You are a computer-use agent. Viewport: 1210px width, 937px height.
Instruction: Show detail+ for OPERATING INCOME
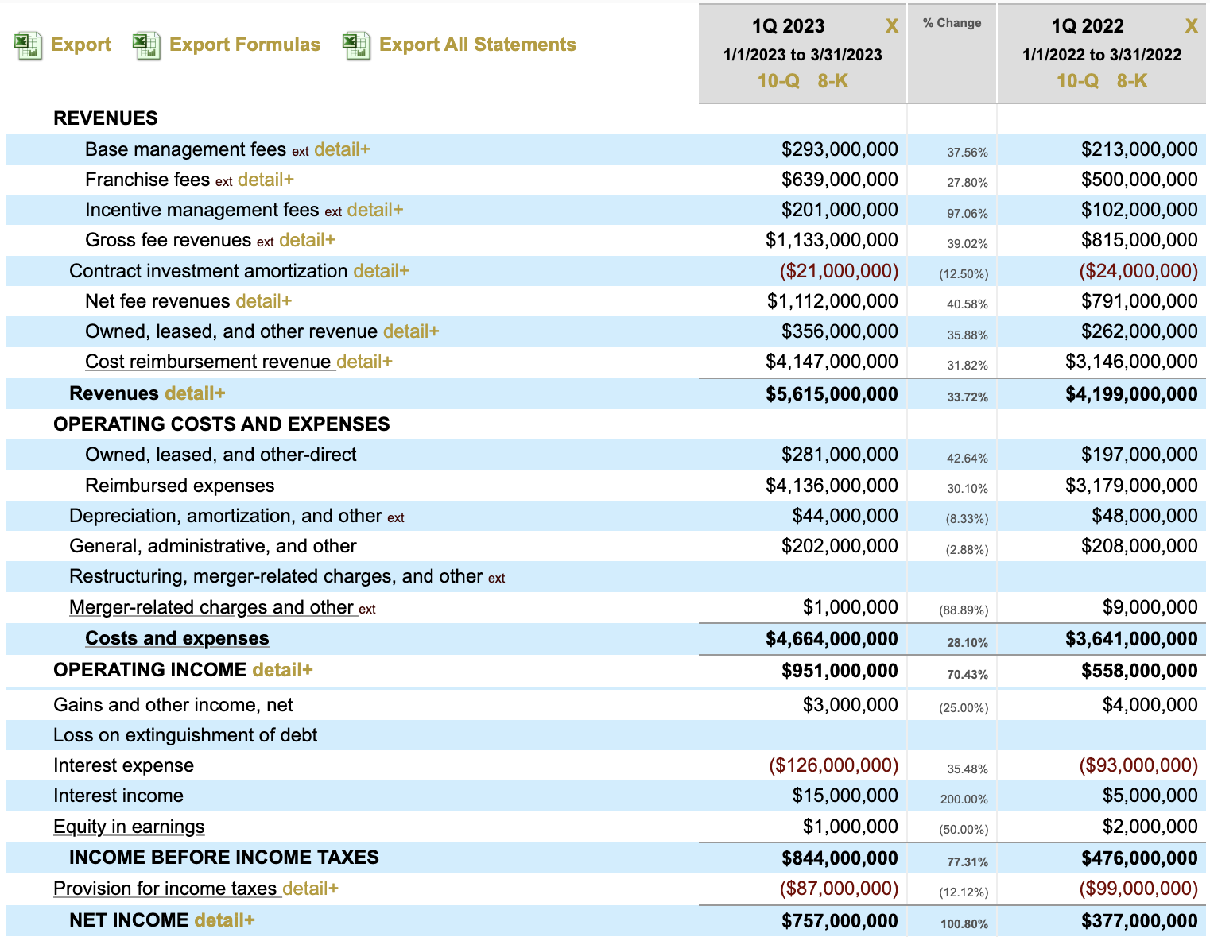click(x=282, y=670)
